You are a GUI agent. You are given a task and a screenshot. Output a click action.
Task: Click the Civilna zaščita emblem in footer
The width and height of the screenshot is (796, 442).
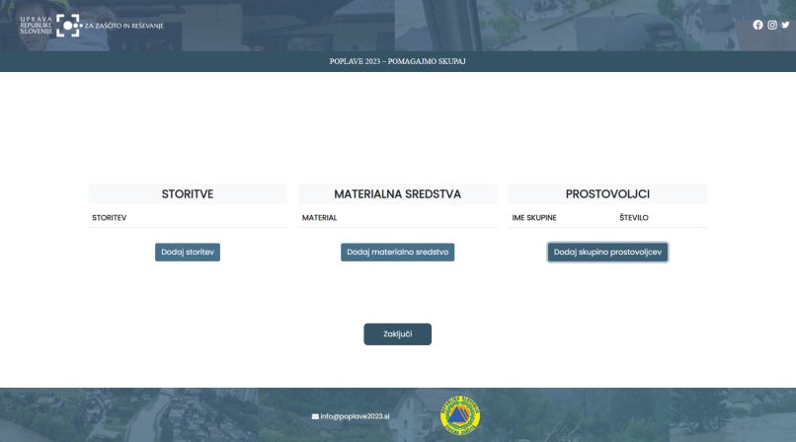(x=460, y=415)
